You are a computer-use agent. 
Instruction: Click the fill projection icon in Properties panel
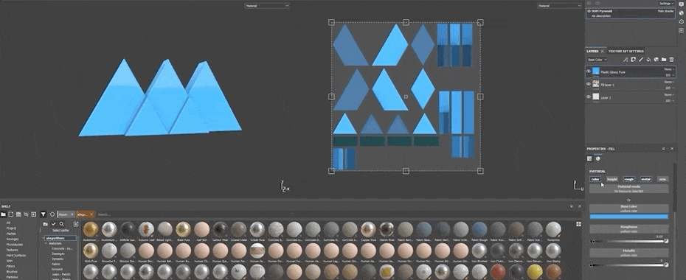coord(589,158)
